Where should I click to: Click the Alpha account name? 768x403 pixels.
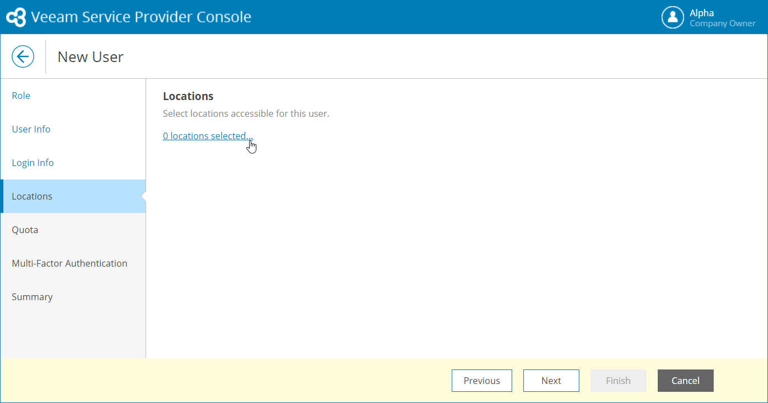coord(701,13)
